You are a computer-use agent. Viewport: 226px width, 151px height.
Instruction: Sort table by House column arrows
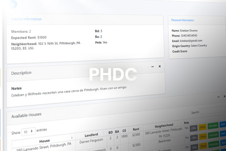click(71, 137)
